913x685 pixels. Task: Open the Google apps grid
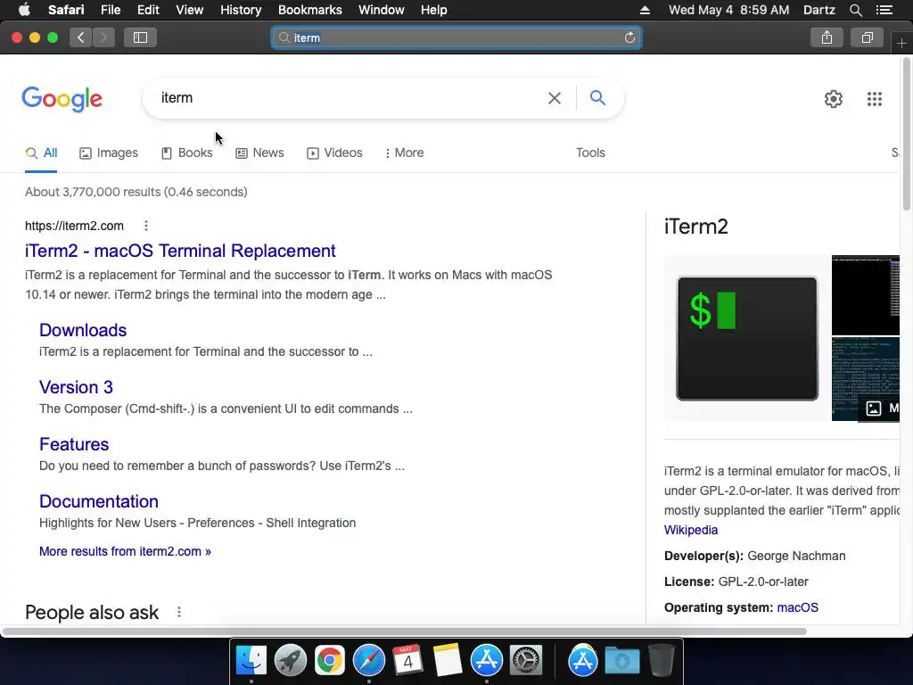pos(874,99)
